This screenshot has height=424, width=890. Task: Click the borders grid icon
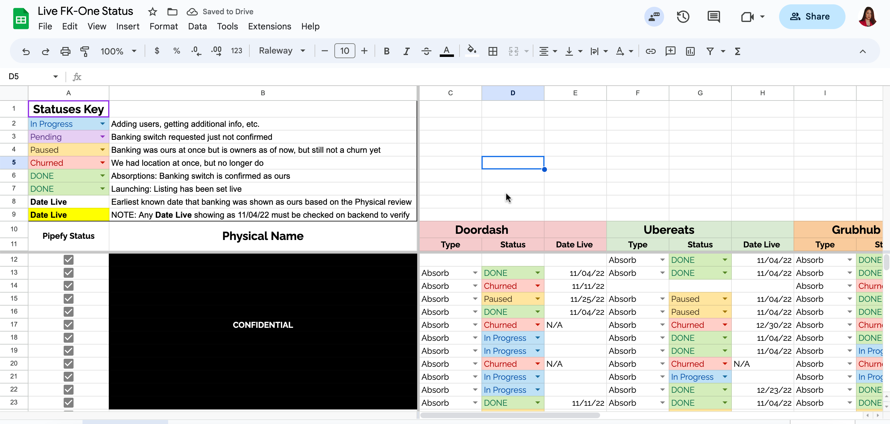tap(493, 51)
